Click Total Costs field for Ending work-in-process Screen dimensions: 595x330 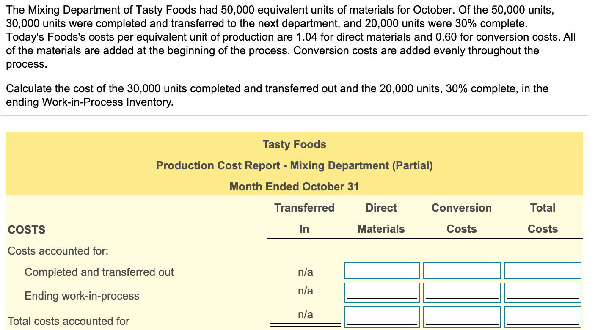coord(543,293)
